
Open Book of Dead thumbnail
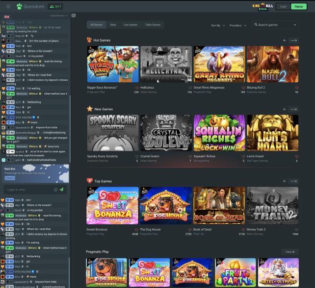pos(219,206)
